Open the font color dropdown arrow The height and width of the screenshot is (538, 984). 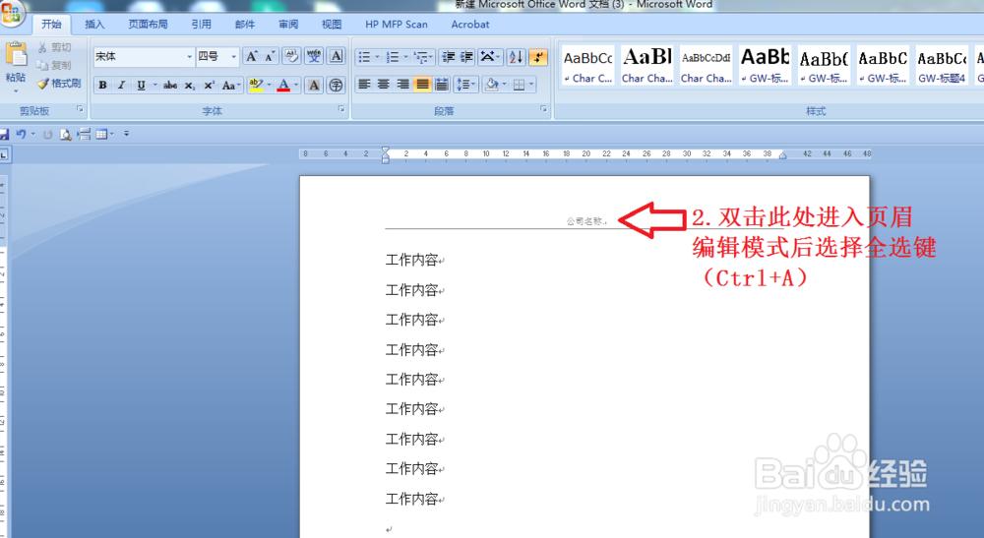296,86
